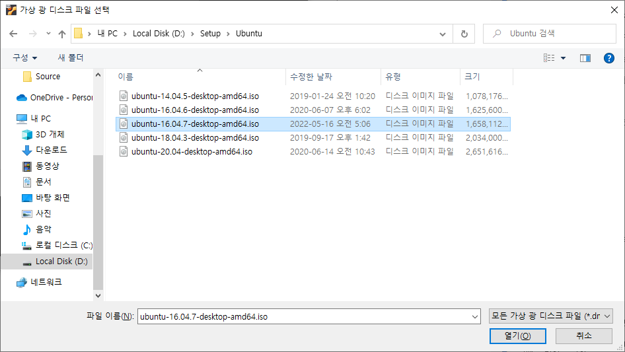Open the 구성 menu

point(24,58)
